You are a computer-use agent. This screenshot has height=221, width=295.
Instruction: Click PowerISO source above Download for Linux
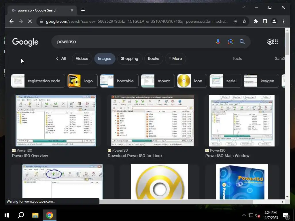tap(118, 150)
